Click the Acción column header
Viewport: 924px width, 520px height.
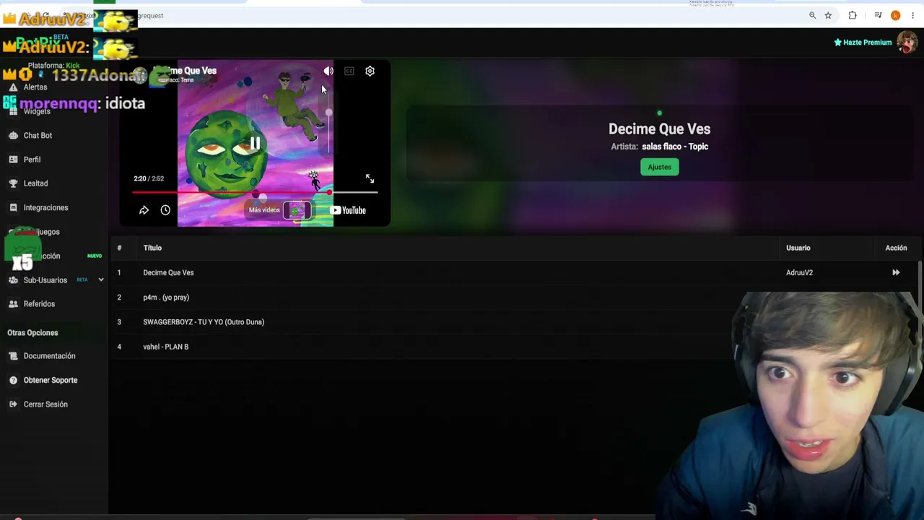pos(896,248)
